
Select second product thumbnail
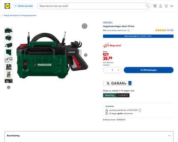point(9,38)
